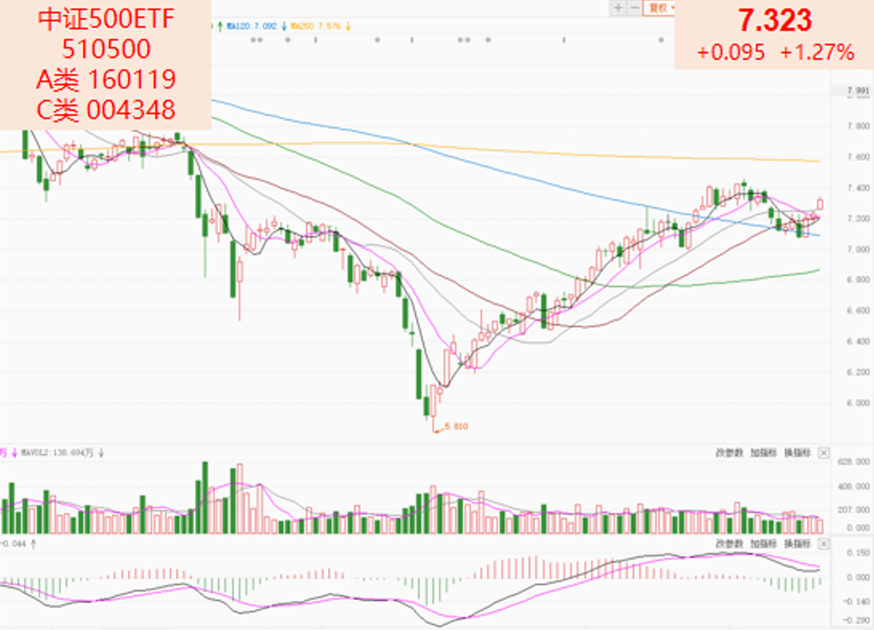
Task: Click 换指标 in the volume panel
Action: 798,452
